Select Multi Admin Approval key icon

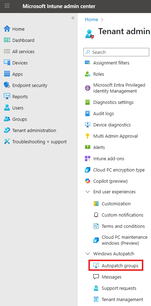pyautogui.click(x=88, y=136)
